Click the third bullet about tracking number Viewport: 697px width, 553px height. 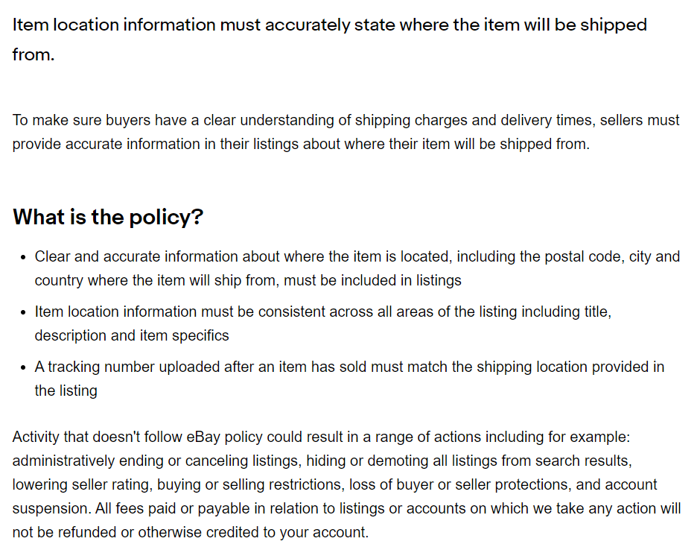click(x=349, y=379)
